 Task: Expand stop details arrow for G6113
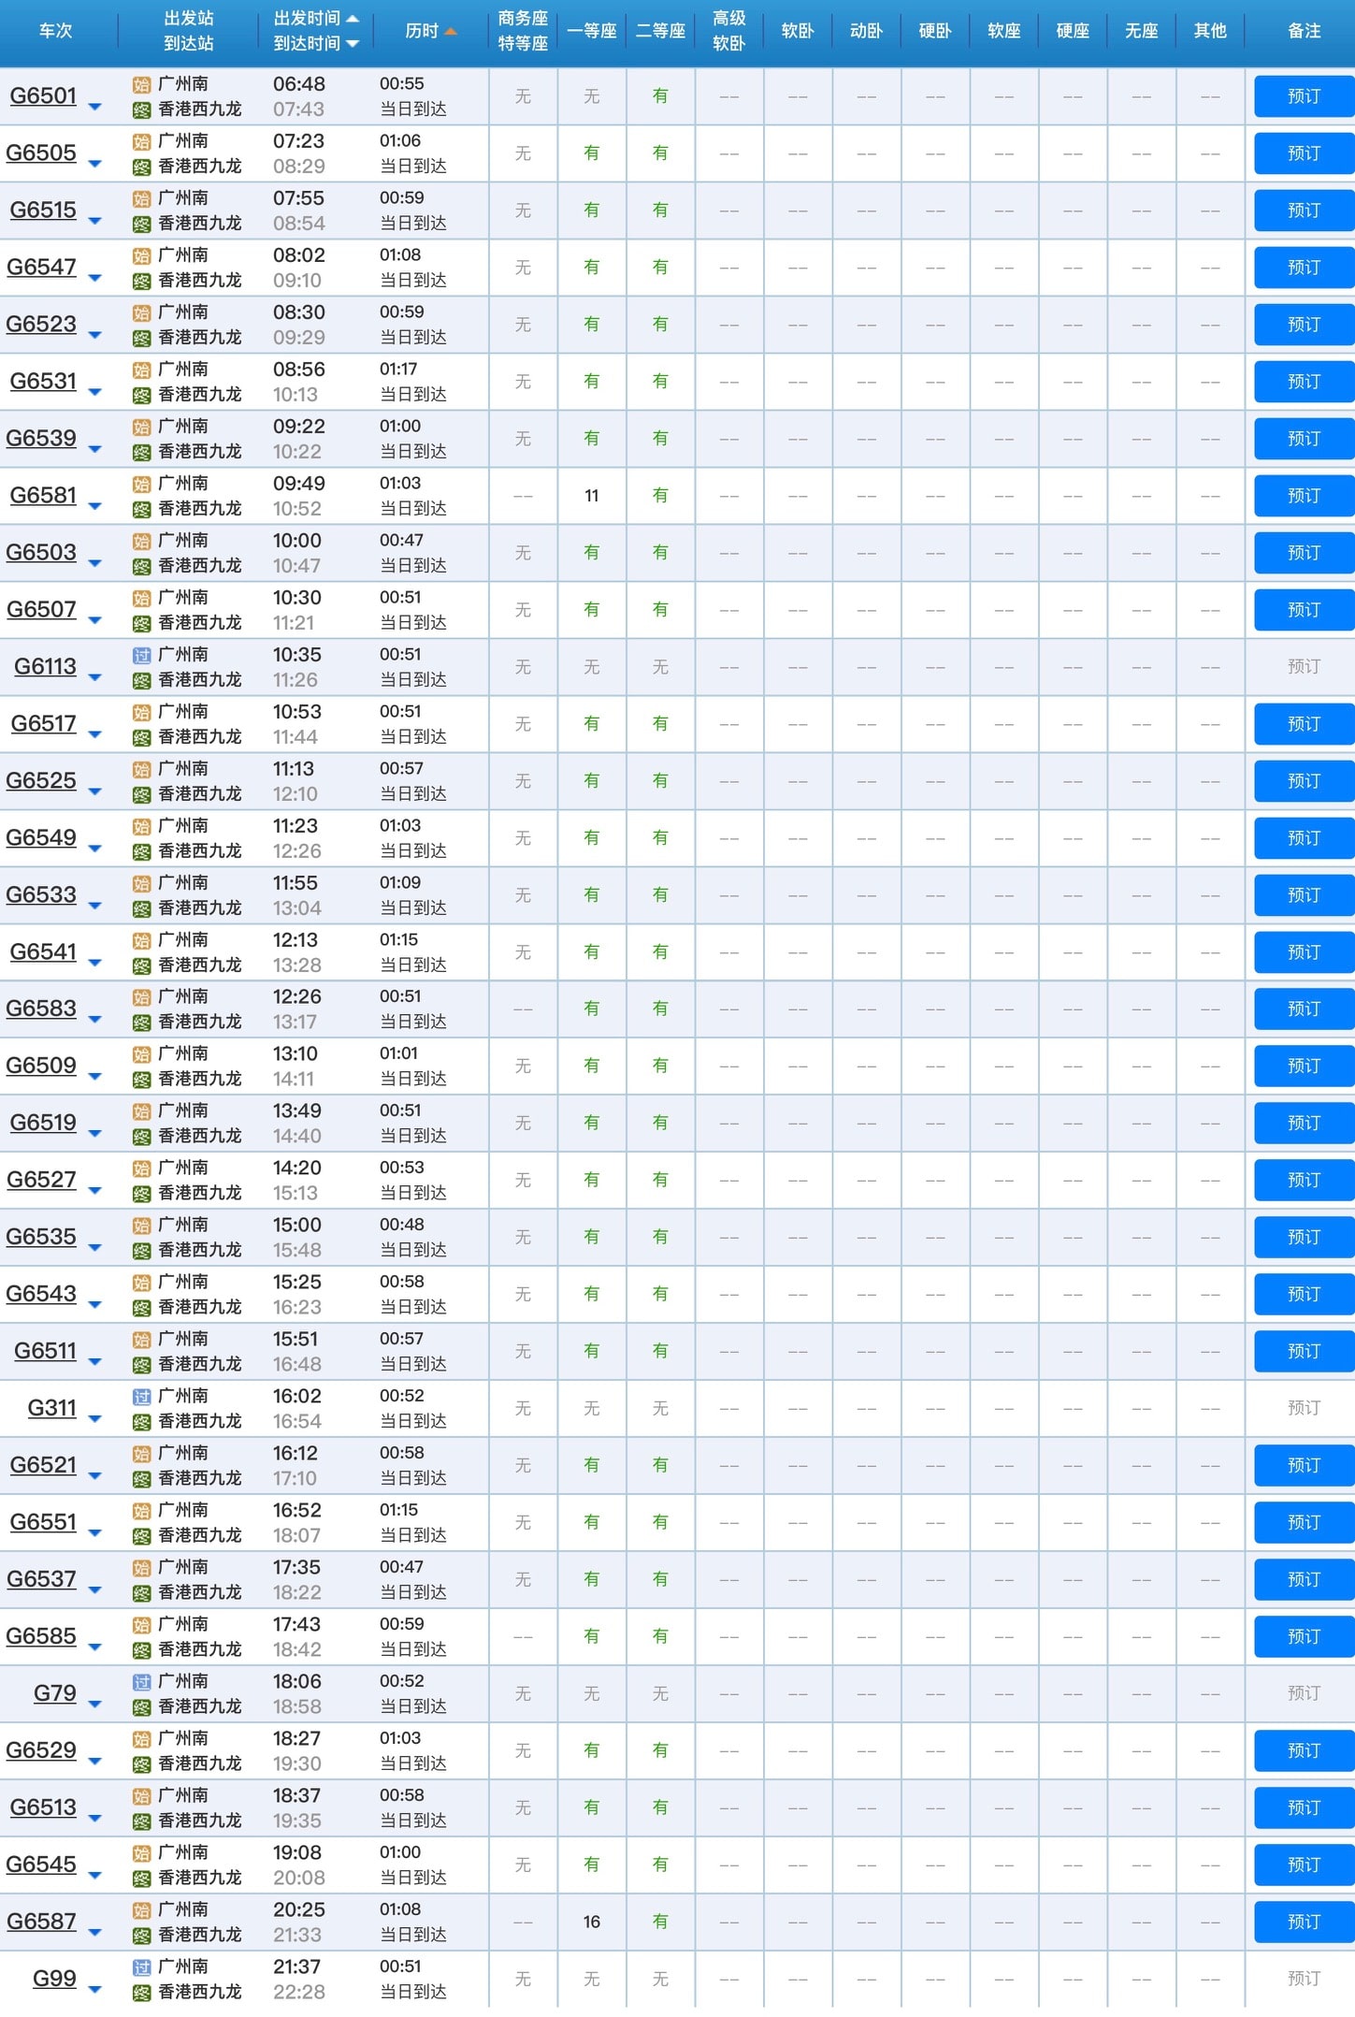(x=94, y=678)
